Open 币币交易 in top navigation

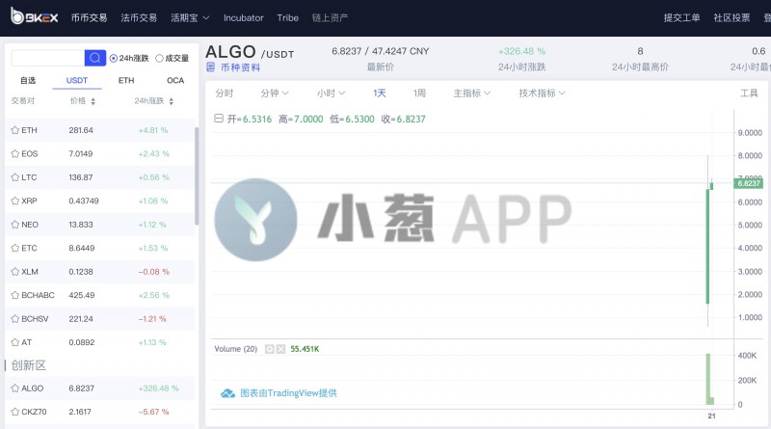[x=89, y=18]
